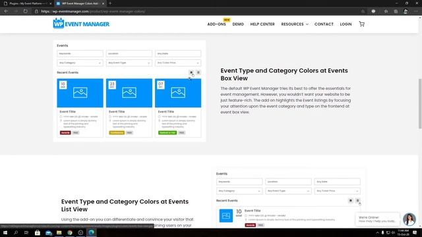Open the browser profile icon

coord(406,11)
